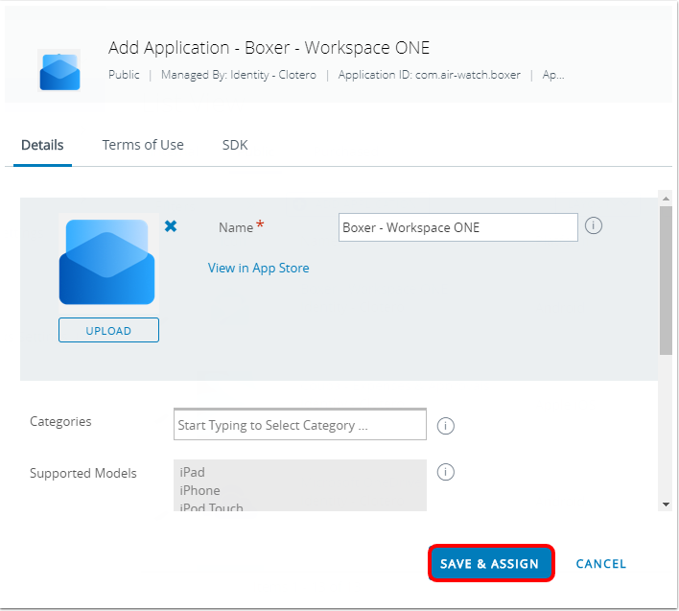Click the CANCEL button
Image resolution: width=679 pixels, height=611 pixels.
click(x=600, y=564)
